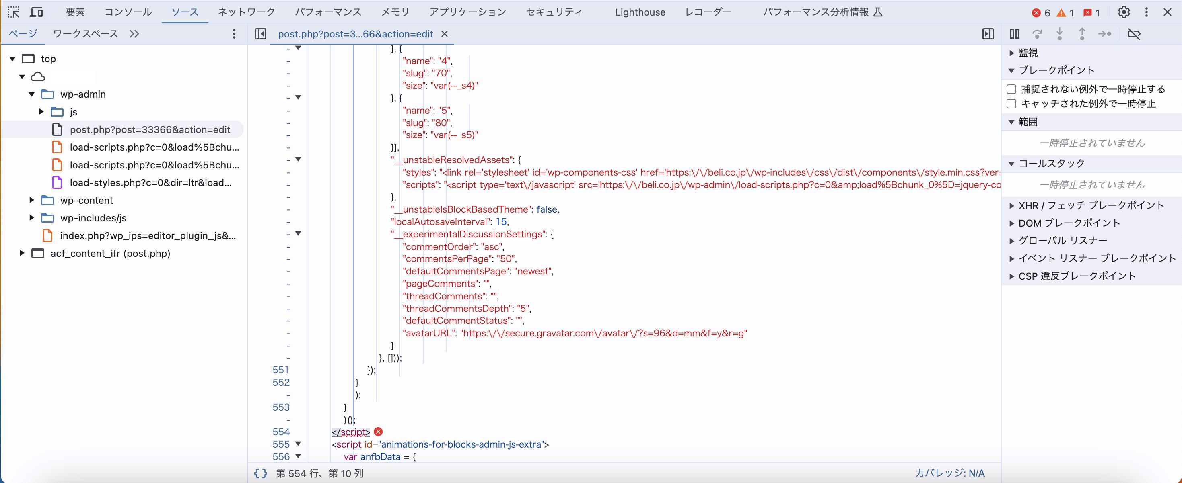The width and height of the screenshot is (1182, 483).
Task: Select the ネットワーク tab in DevTools
Action: [245, 10]
